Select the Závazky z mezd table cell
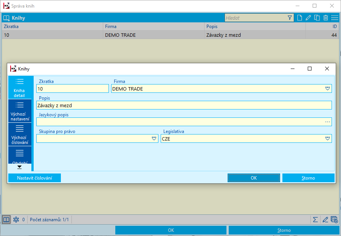Viewport: 341px width, 236px height. pyautogui.click(x=255, y=35)
